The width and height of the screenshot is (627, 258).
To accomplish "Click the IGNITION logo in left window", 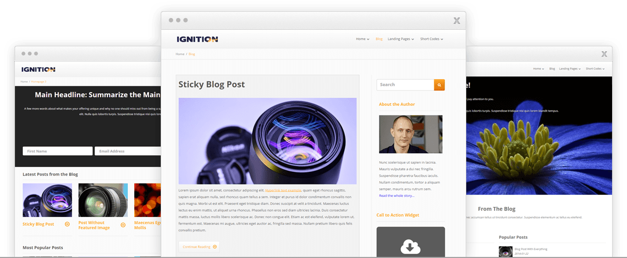I will click(38, 70).
